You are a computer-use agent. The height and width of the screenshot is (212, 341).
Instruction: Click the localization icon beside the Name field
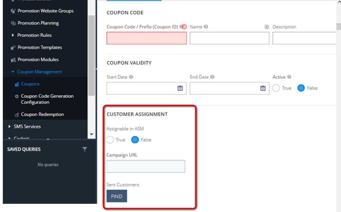point(266,27)
